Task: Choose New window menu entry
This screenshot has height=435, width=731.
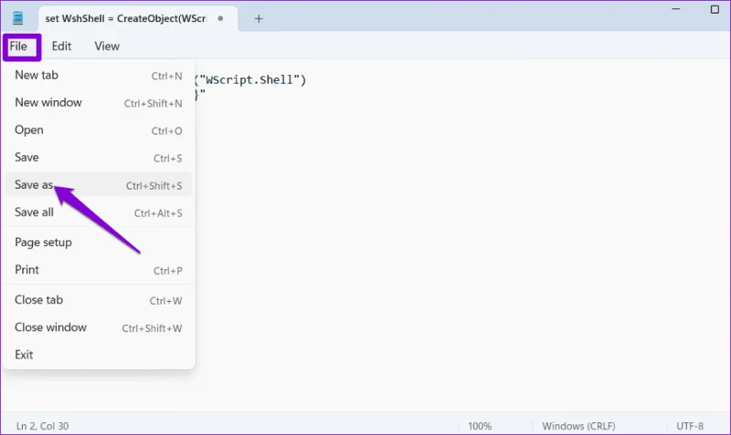Action: (99, 103)
